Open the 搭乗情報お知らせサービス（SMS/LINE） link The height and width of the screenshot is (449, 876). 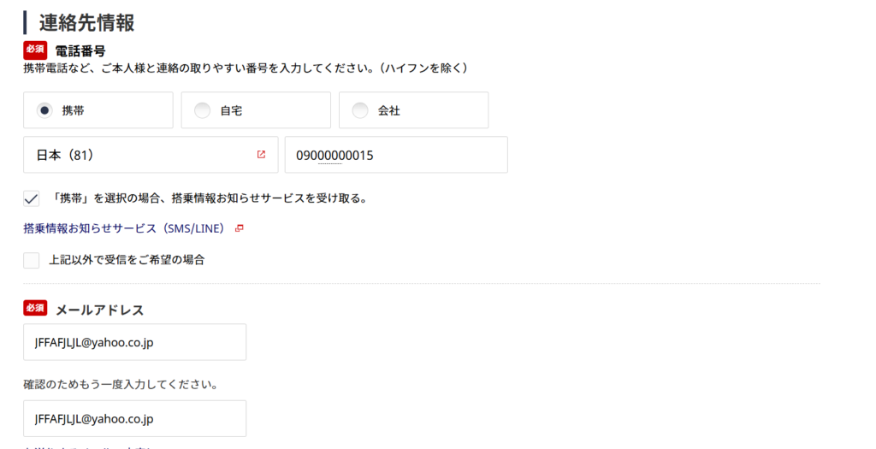pos(124,228)
